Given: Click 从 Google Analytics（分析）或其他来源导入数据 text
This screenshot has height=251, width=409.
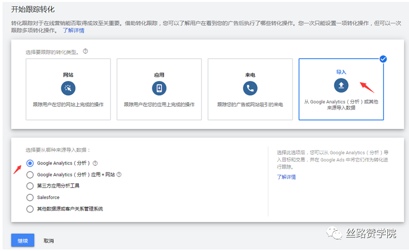Looking at the screenshot, I should pyautogui.click(x=341, y=105).
